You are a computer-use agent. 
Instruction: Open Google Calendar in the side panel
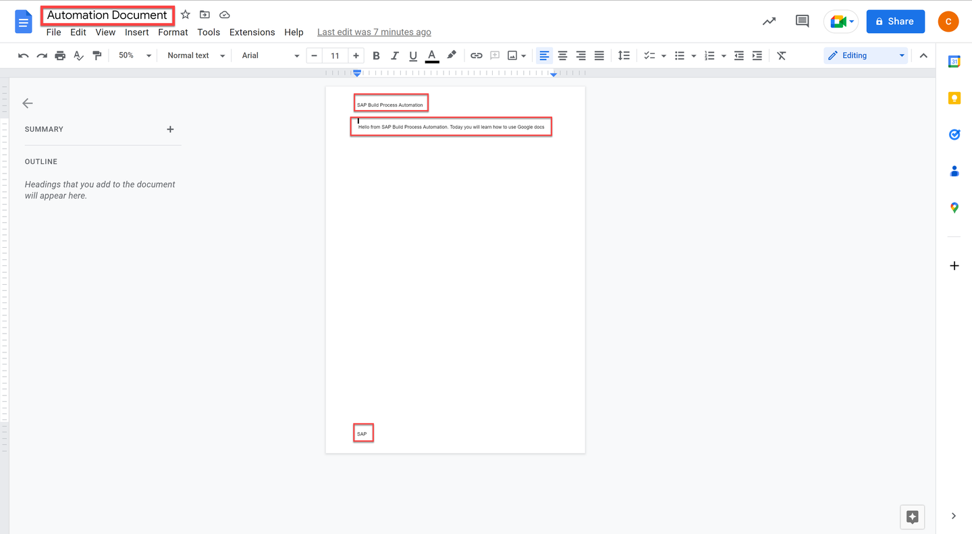[954, 61]
